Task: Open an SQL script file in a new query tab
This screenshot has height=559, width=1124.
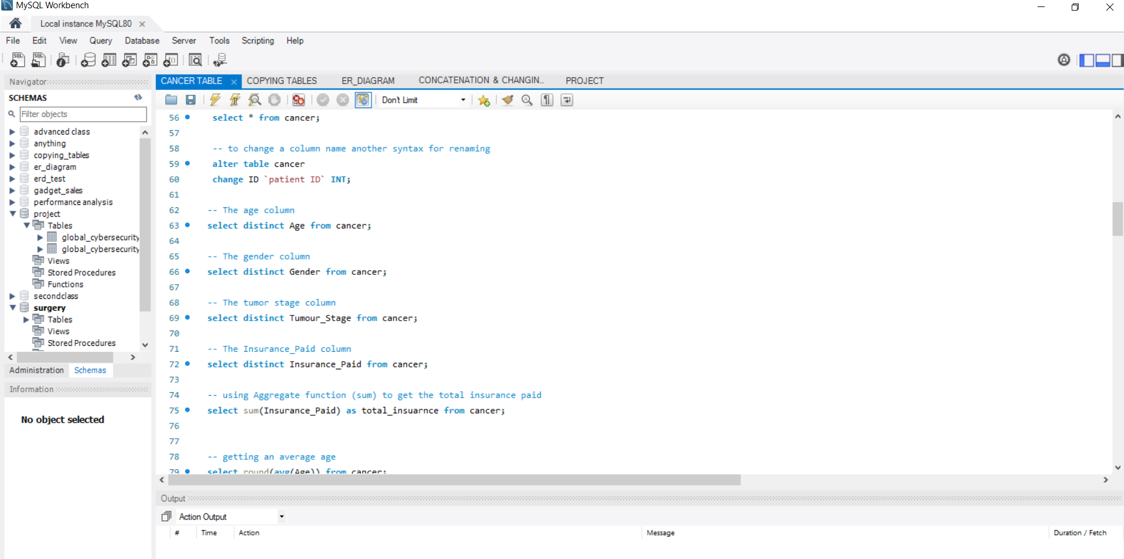Action: coord(38,59)
